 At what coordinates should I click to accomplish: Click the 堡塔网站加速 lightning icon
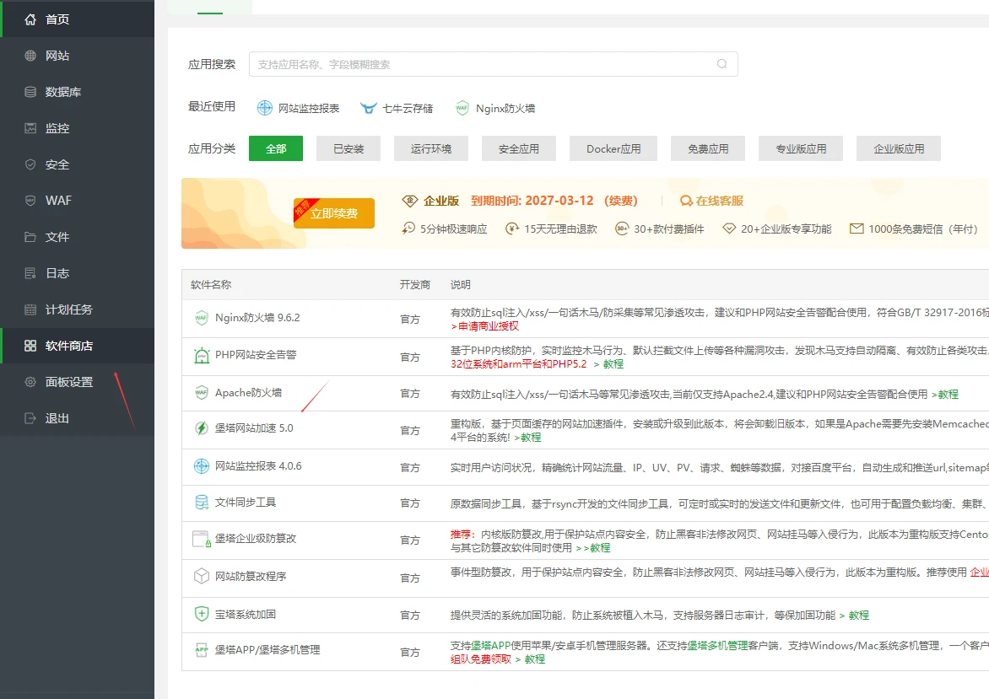pyautogui.click(x=201, y=428)
